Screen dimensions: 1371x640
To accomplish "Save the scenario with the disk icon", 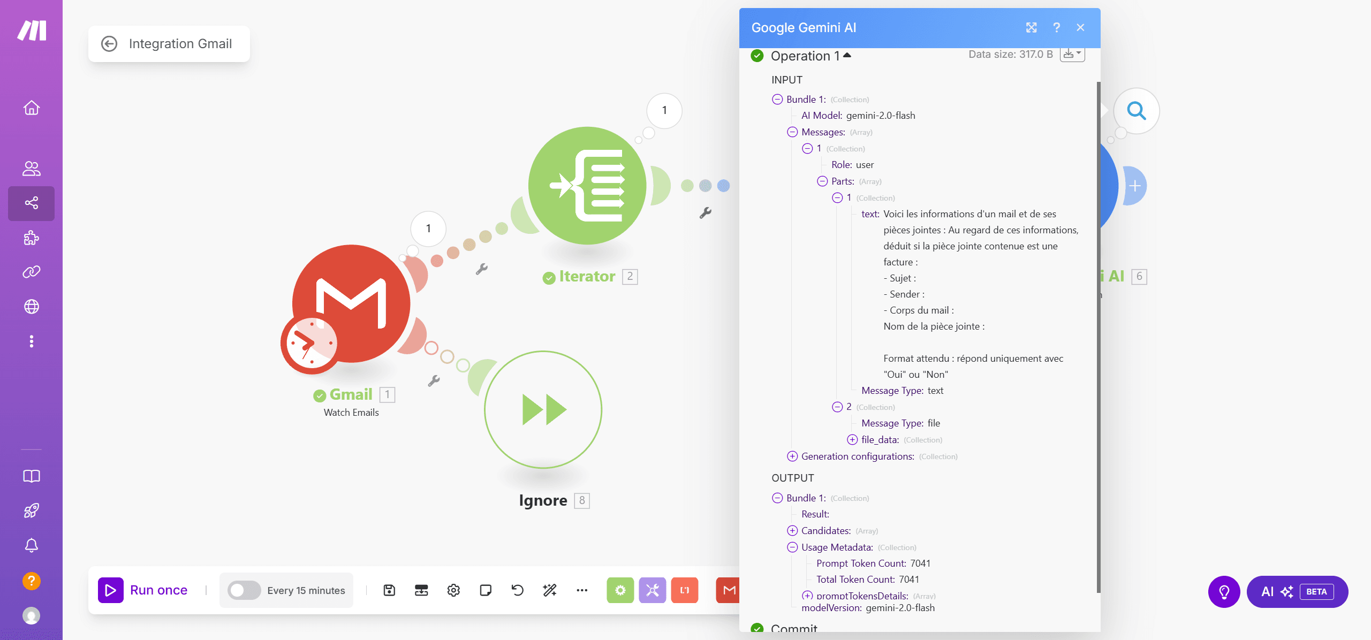I will (x=389, y=590).
